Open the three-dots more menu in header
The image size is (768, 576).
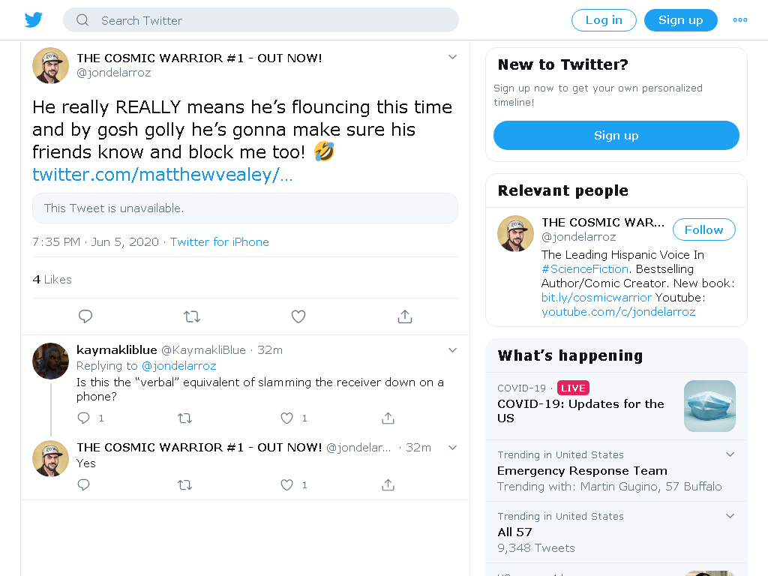[x=739, y=20]
